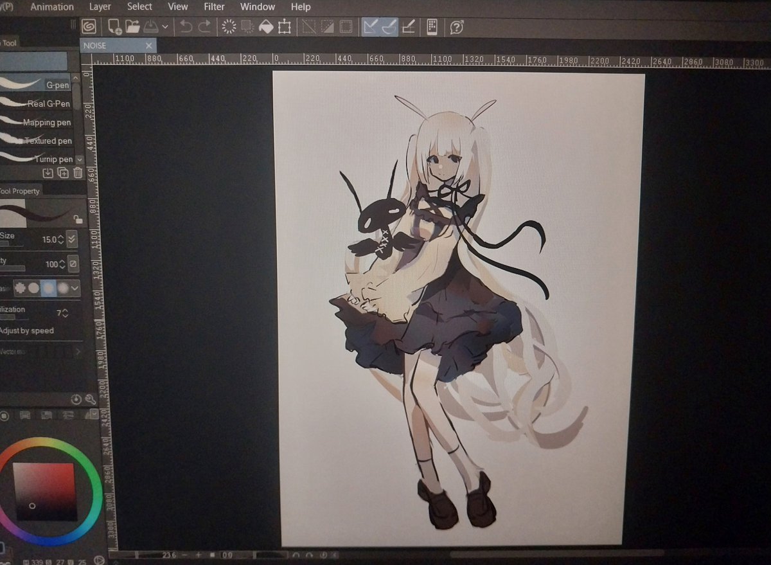The image size is (771, 565).
Task: Open the Window menu
Action: (x=258, y=6)
